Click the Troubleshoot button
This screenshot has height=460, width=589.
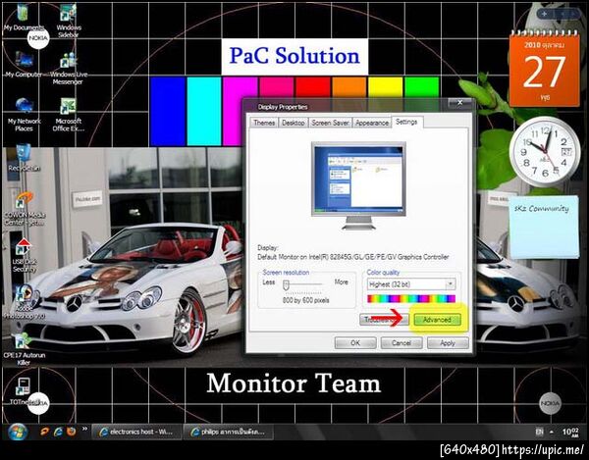(x=384, y=320)
